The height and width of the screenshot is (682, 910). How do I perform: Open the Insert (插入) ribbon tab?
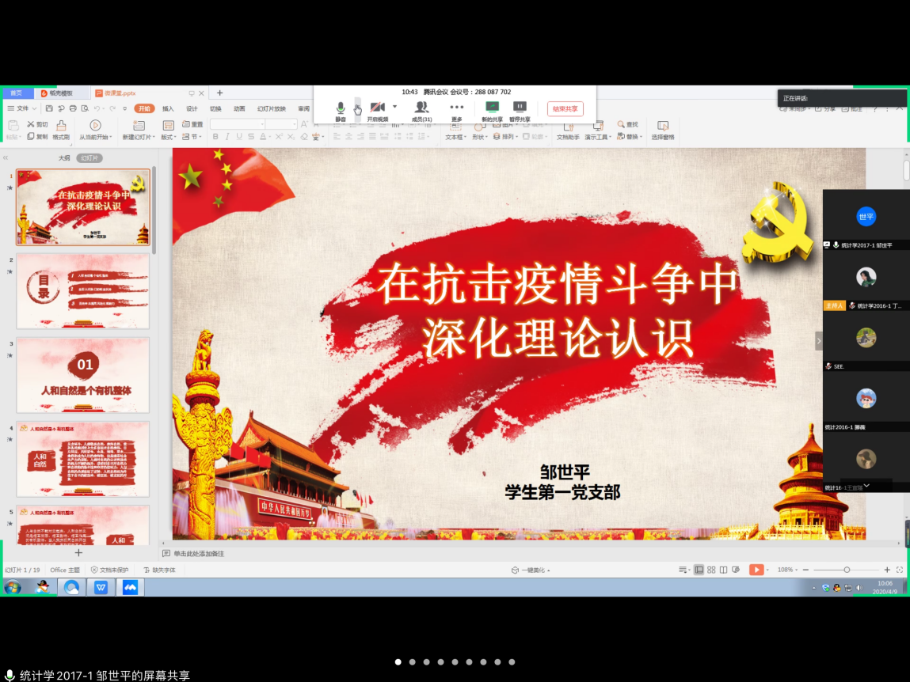[168, 108]
